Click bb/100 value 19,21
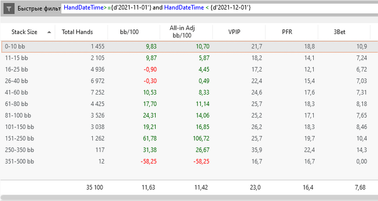378x201 pixels. [x=150, y=127]
